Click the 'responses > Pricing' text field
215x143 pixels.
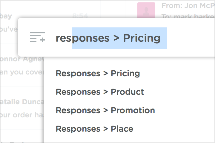pos(108,38)
